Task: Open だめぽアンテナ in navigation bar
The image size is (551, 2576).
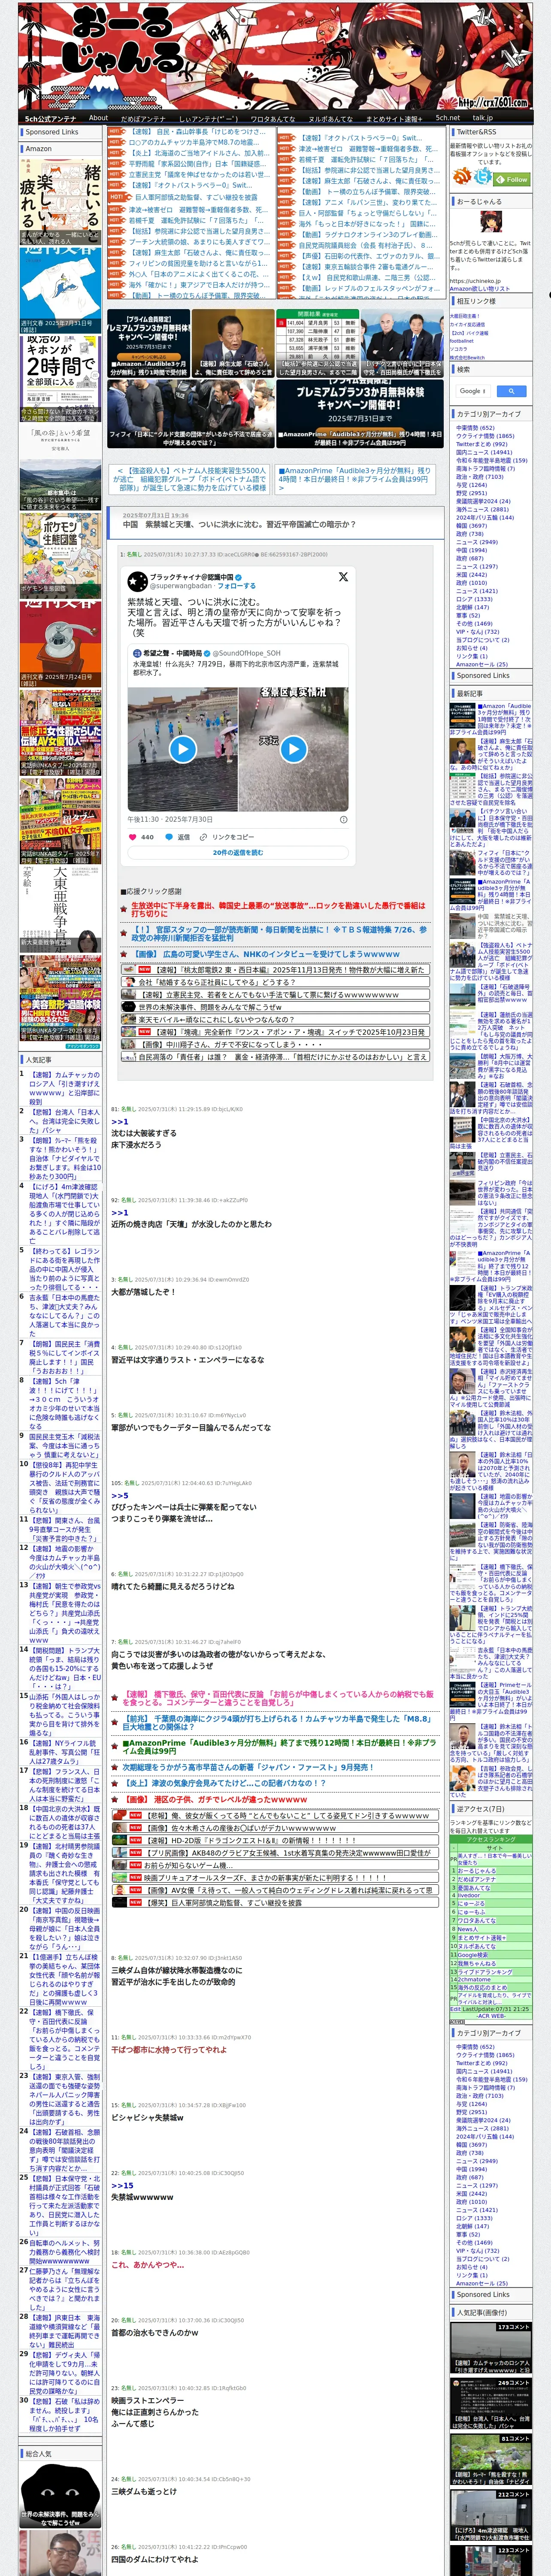Action: (143, 118)
